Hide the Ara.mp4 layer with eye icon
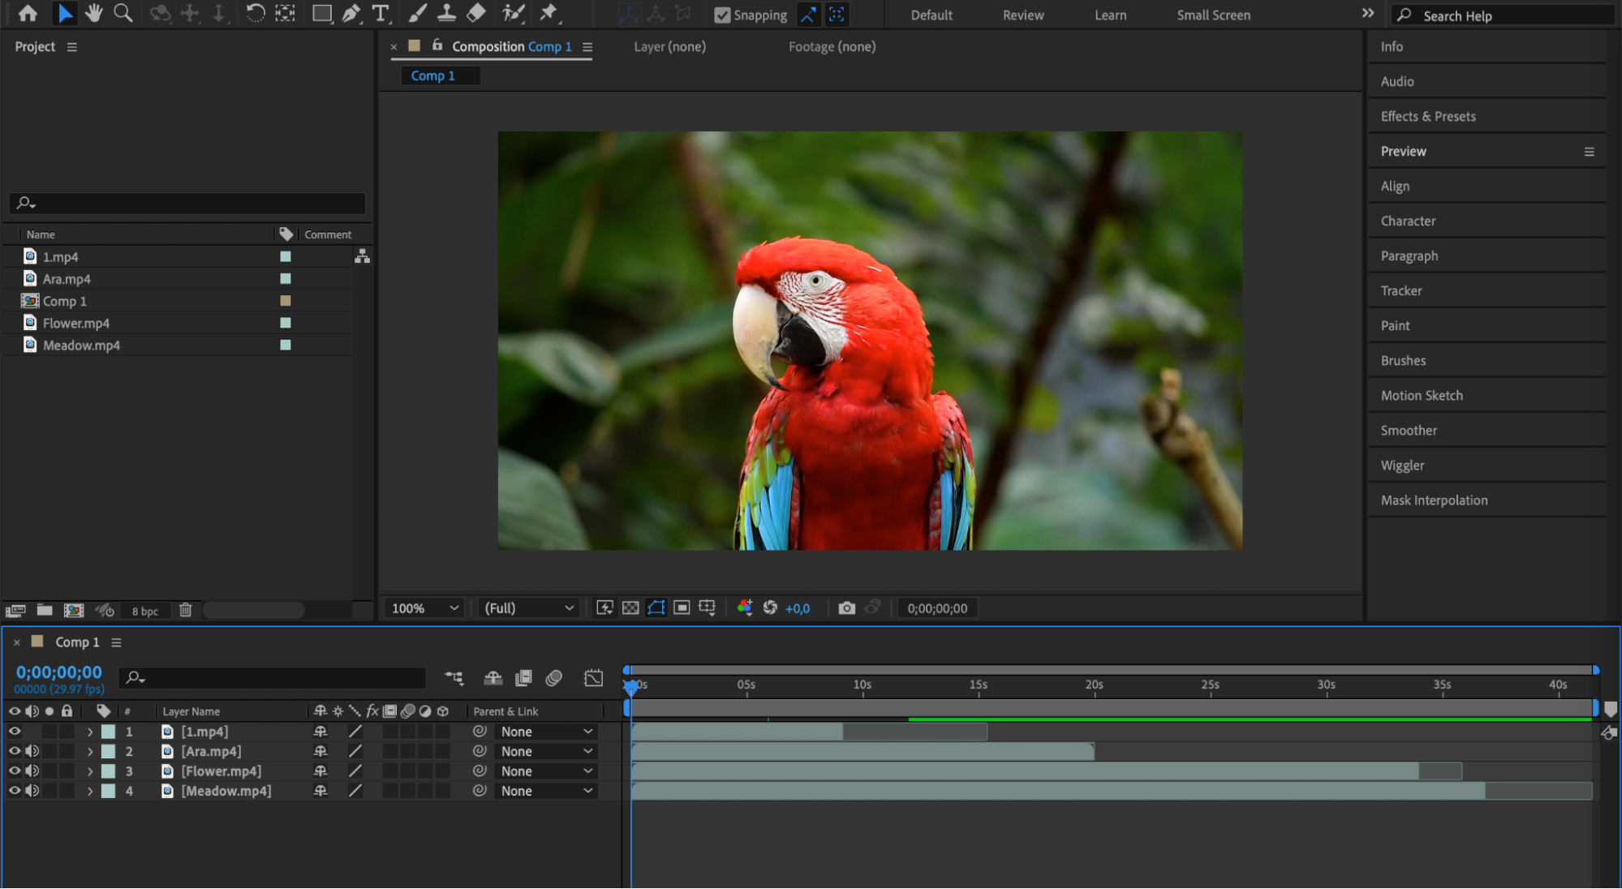The width and height of the screenshot is (1622, 889). tap(15, 751)
